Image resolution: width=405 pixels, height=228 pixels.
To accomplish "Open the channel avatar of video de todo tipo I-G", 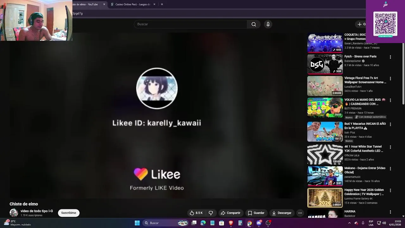I will 14,213.
